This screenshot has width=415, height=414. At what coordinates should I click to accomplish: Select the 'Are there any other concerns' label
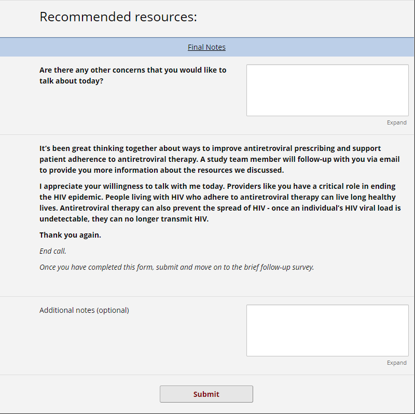[133, 70]
